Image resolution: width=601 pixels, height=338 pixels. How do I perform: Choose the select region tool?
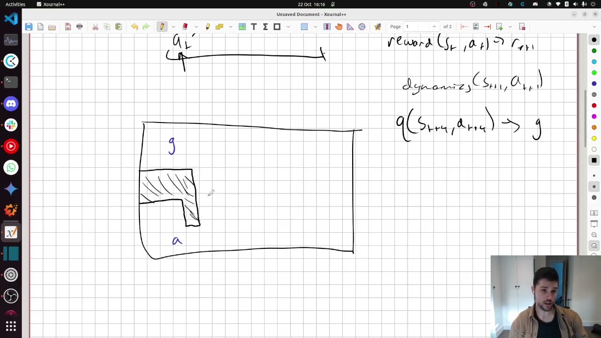(304, 27)
